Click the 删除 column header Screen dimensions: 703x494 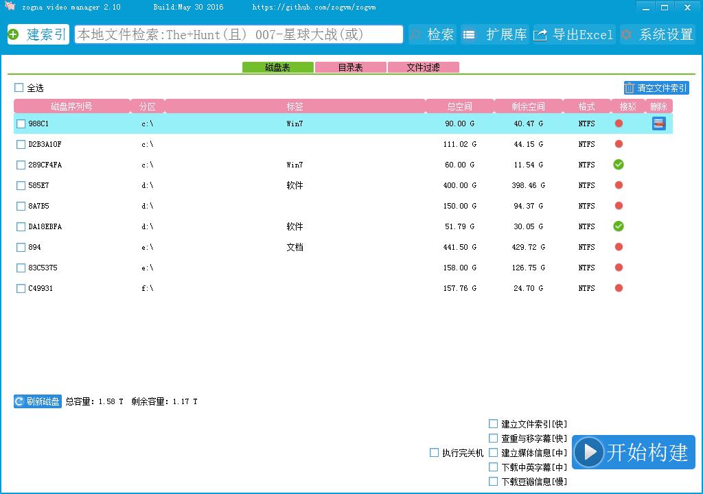coord(658,106)
